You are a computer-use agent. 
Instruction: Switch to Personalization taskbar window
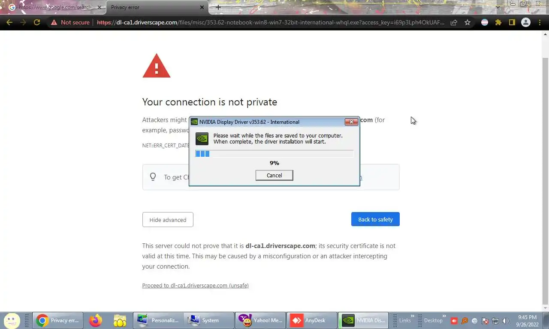(158, 320)
